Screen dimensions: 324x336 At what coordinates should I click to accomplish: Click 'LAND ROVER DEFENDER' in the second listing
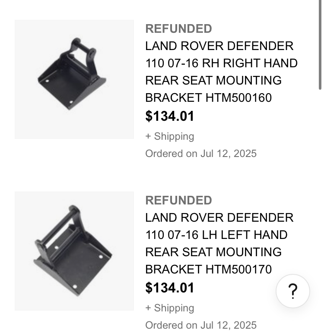tap(219, 218)
